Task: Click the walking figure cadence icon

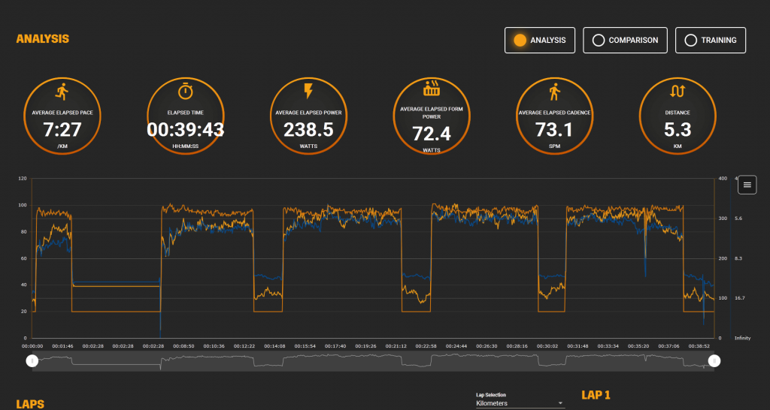Action: click(x=554, y=92)
